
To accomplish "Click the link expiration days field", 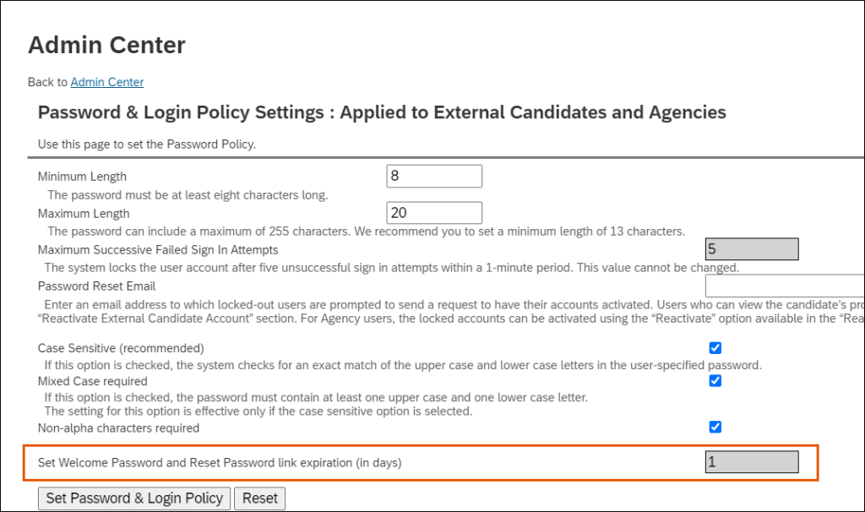I will click(751, 462).
